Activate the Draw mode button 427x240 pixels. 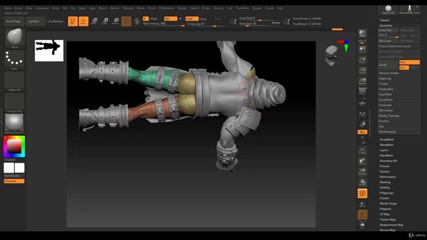[x=83, y=21]
